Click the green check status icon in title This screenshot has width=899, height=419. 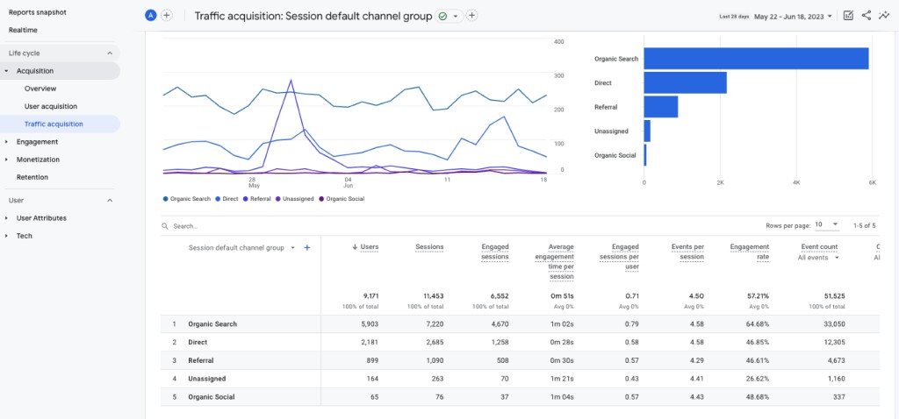coord(442,16)
